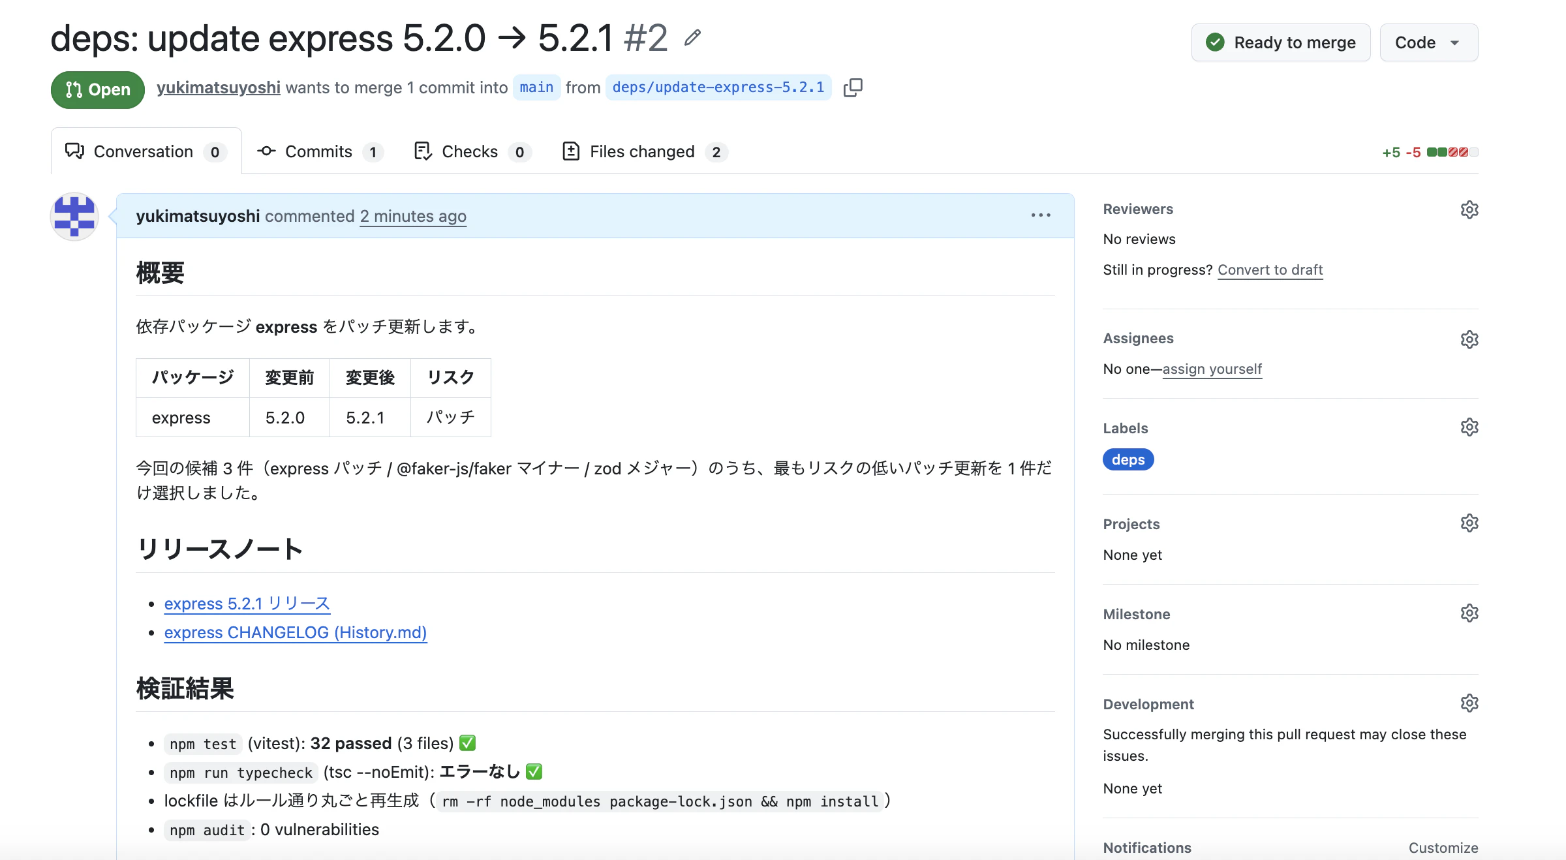Click the 'npm audit' code snippet
Viewport: 1566px width, 860px height.
pyautogui.click(x=207, y=830)
